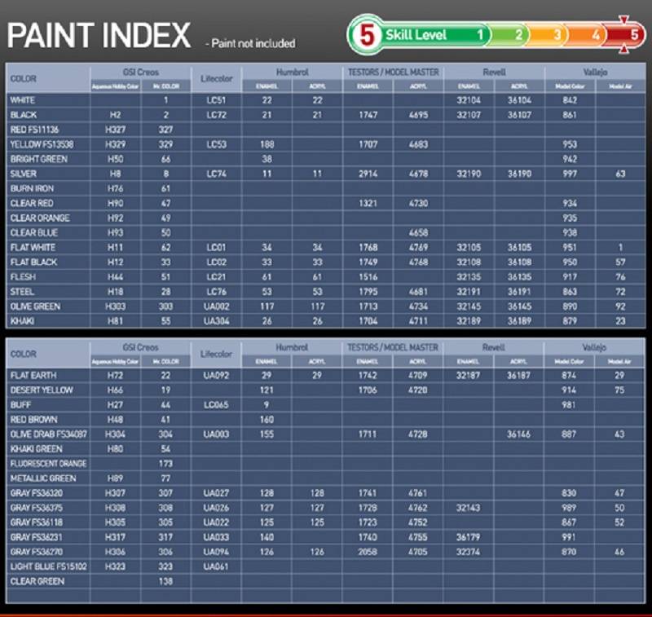Click the '36146' Revell acryl code
Image resolution: width=652 pixels, height=617 pixels.
pyautogui.click(x=518, y=434)
